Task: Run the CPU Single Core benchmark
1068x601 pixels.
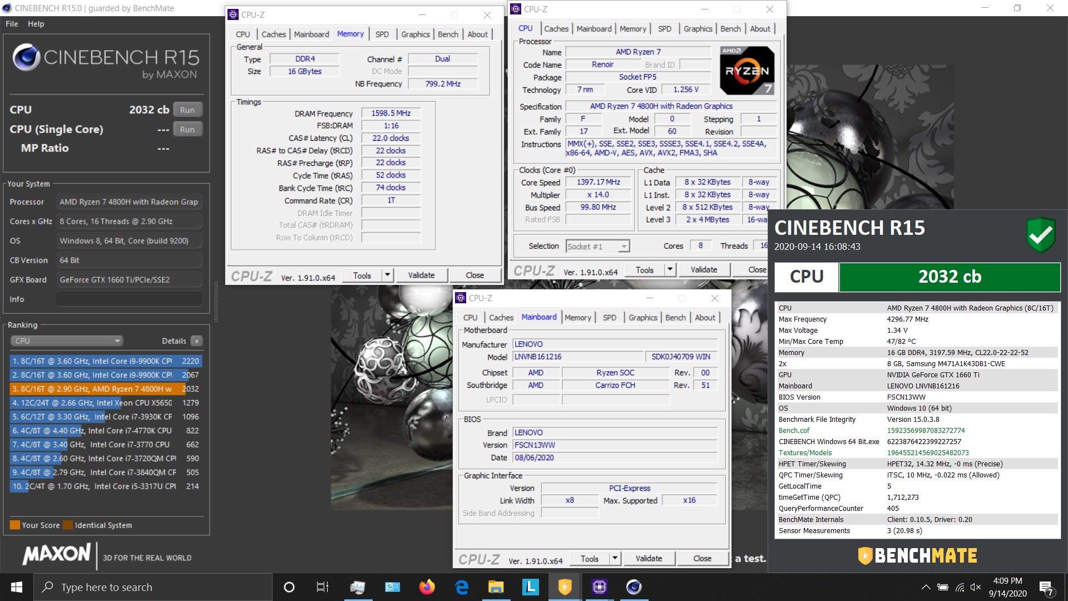Action: point(187,129)
